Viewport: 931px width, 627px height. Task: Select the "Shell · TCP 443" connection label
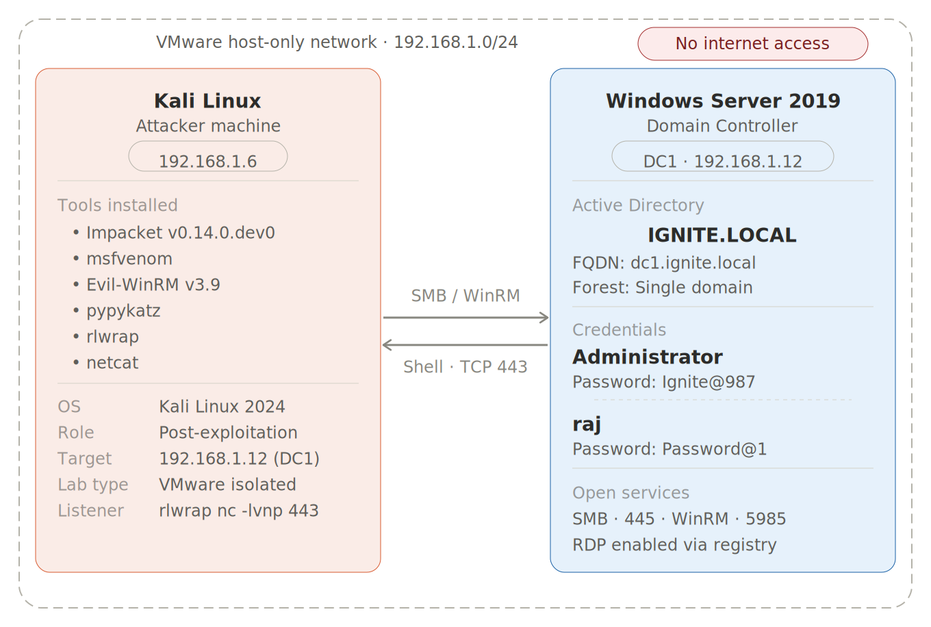(x=465, y=367)
